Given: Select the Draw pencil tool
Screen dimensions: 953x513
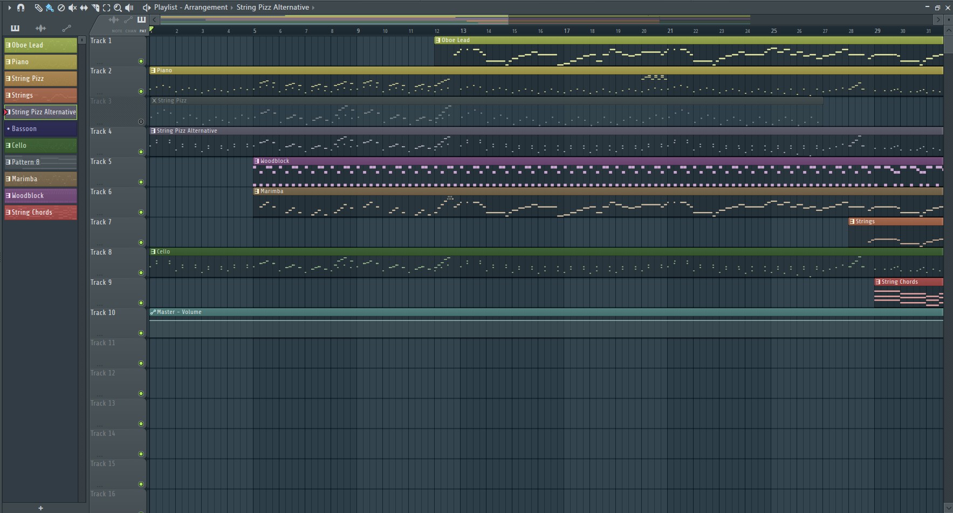Looking at the screenshot, I should [x=38, y=8].
